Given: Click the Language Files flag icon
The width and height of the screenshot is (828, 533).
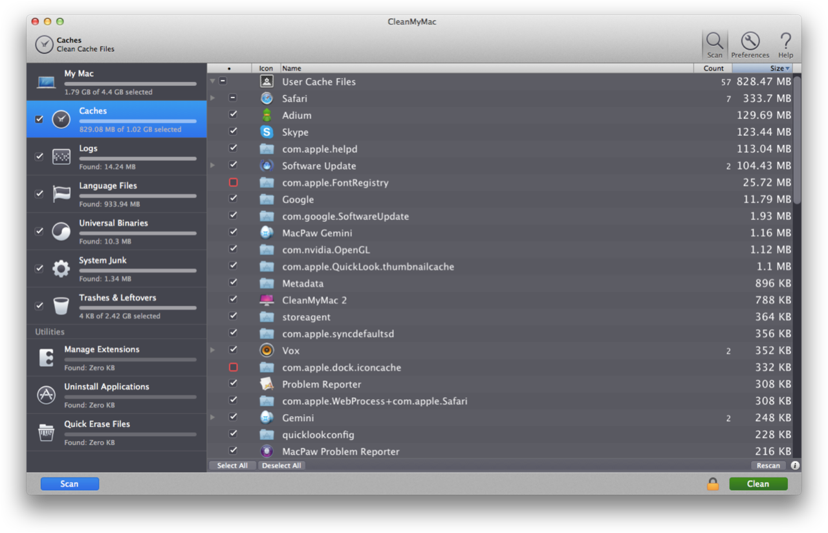Looking at the screenshot, I should [x=61, y=194].
